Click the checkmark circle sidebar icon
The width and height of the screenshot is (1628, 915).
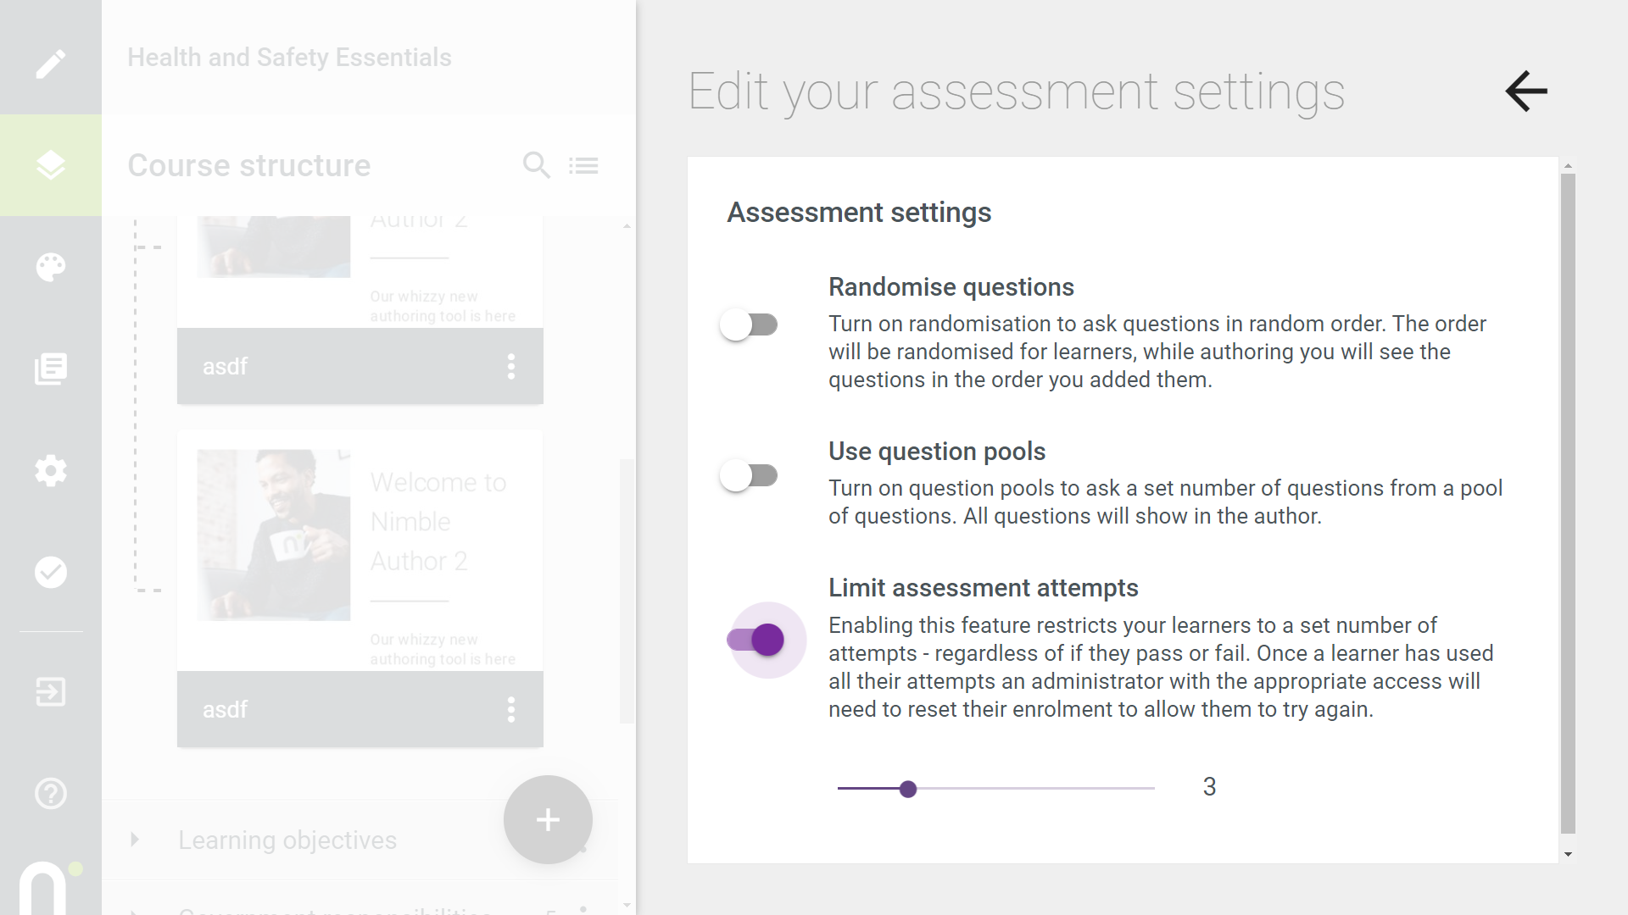point(51,572)
